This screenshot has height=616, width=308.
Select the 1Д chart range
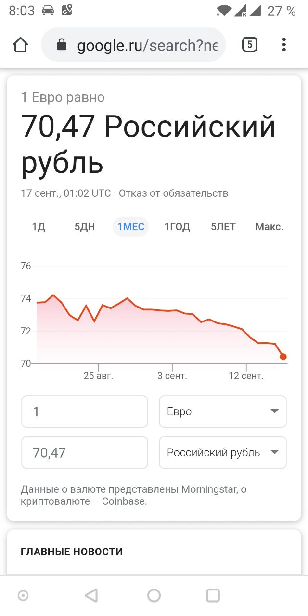[x=38, y=227]
